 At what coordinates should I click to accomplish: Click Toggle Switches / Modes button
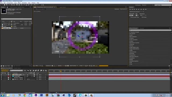click(30, 93)
